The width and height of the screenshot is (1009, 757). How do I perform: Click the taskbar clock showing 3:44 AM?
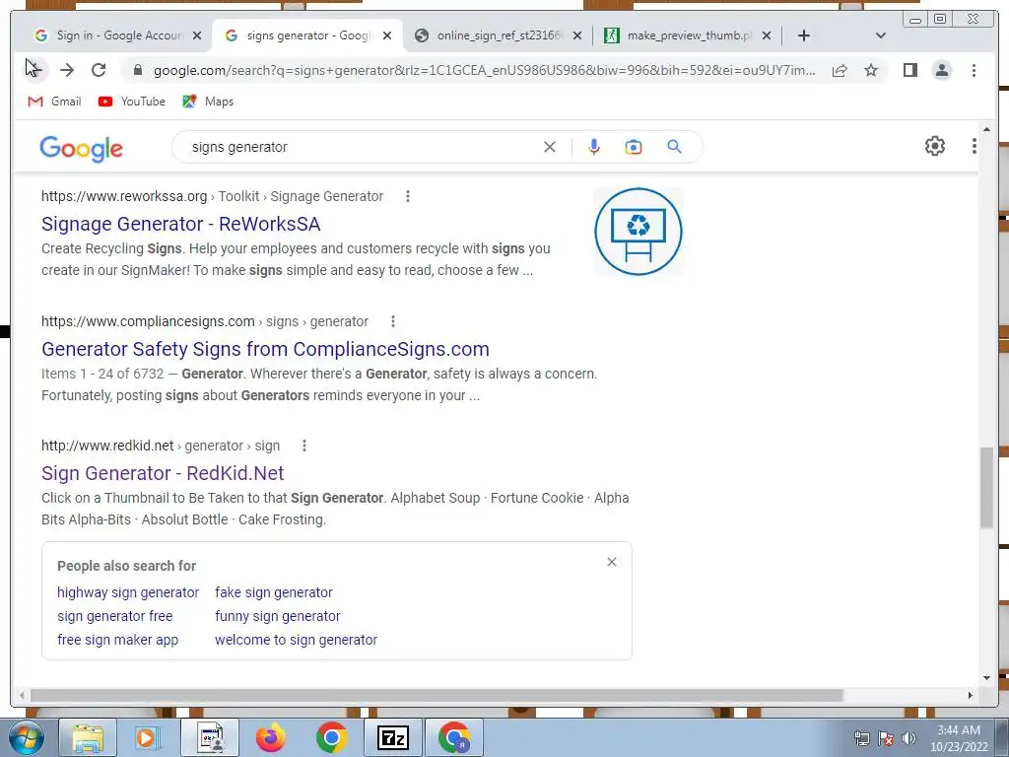(x=959, y=738)
